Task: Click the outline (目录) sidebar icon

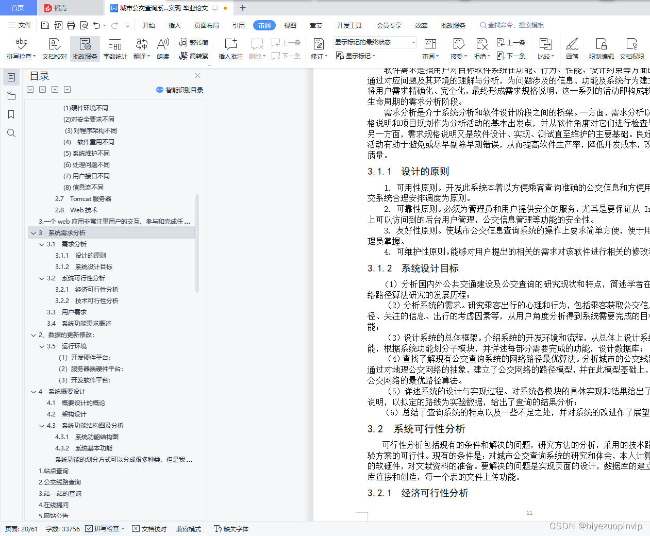Action: (x=11, y=77)
